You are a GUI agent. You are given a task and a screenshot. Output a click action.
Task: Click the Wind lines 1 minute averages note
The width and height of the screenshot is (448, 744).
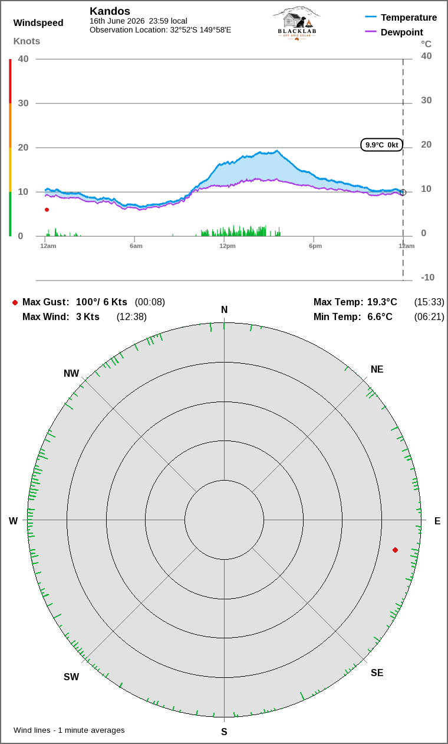(70, 730)
